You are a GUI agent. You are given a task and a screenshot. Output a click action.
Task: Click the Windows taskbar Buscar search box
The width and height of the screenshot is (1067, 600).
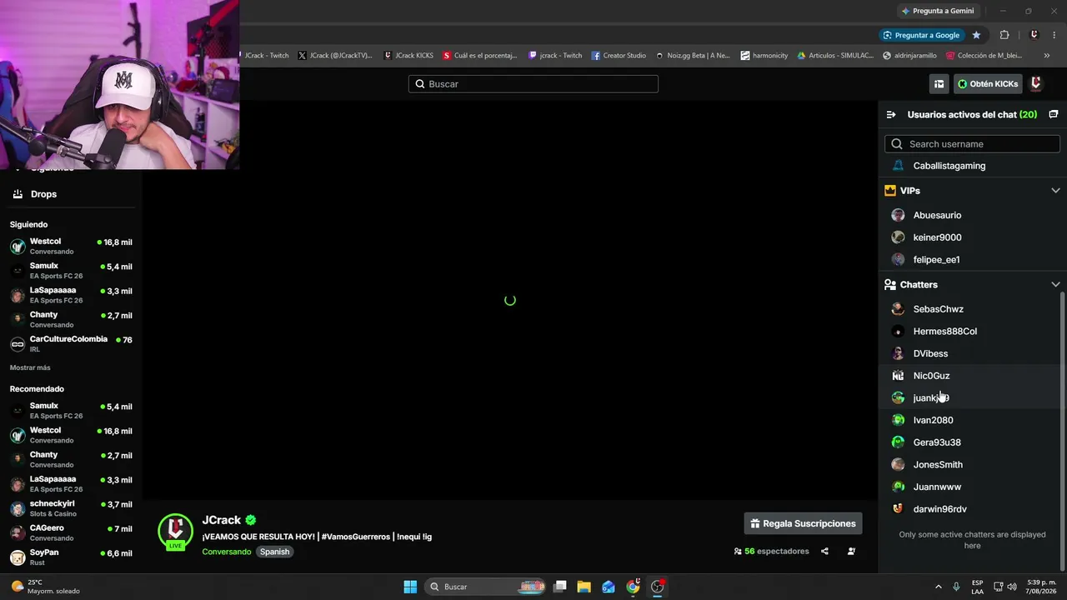(x=486, y=587)
